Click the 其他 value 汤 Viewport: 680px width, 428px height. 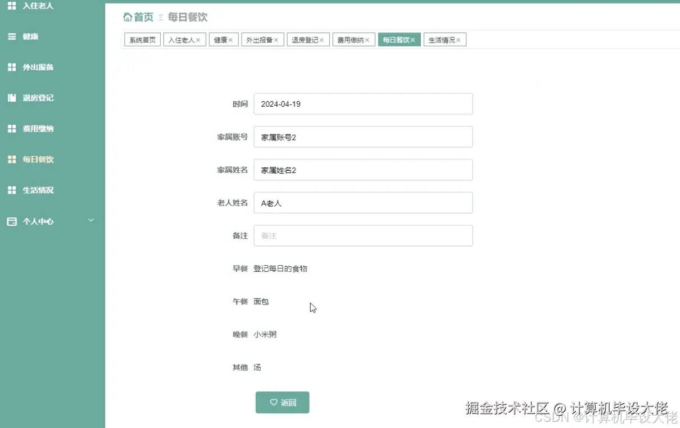(x=257, y=367)
